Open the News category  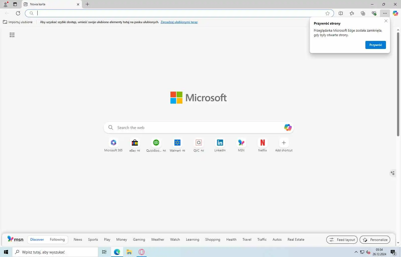(78, 239)
